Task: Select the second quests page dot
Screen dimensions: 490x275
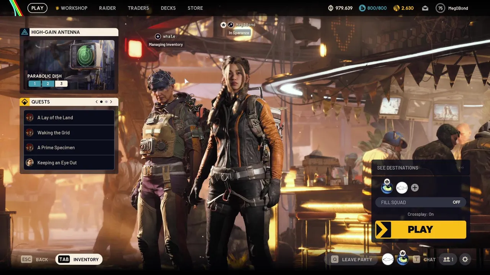Action: [106, 102]
